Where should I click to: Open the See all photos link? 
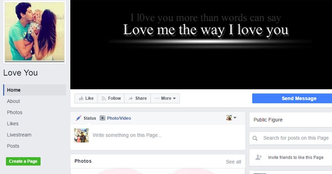pos(233,162)
